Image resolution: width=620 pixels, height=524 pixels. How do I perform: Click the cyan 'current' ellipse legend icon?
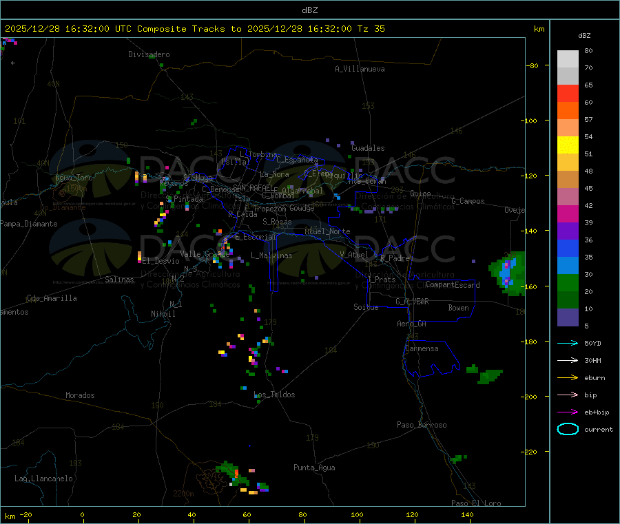[568, 429]
